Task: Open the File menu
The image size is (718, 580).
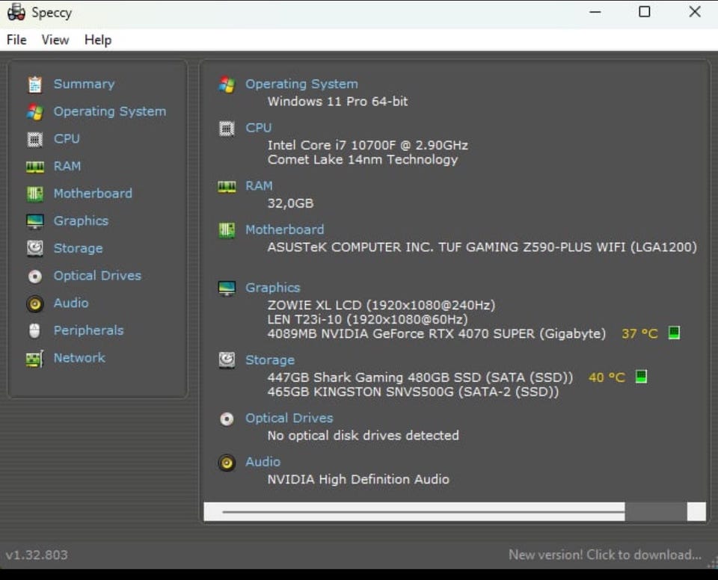Action: coord(16,40)
